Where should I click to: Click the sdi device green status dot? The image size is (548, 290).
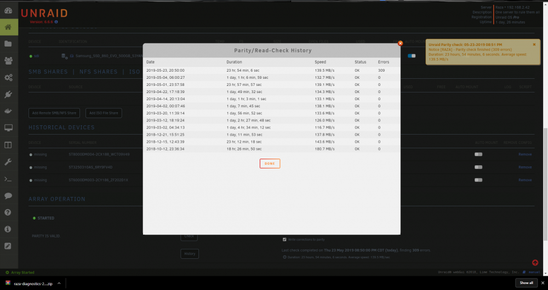(x=31, y=56)
